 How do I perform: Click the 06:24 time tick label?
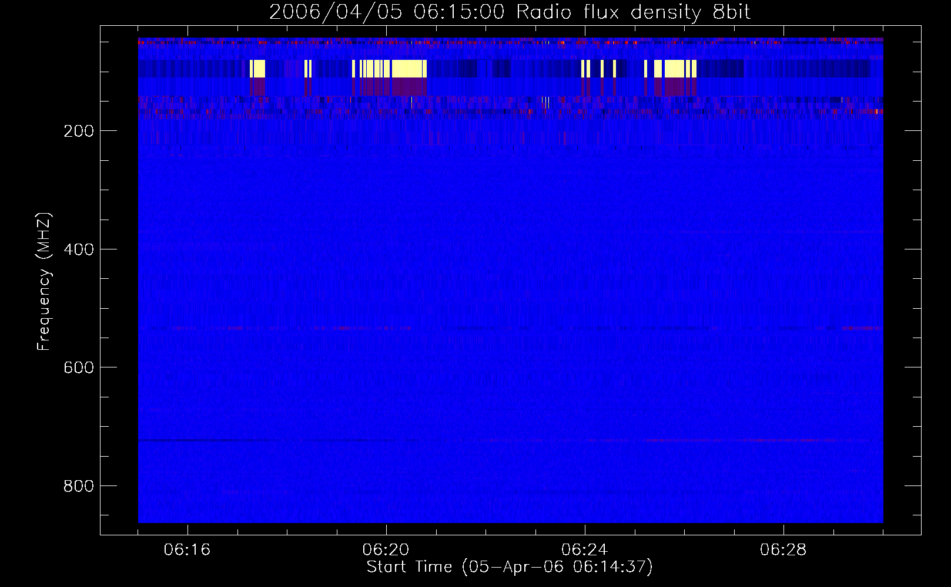585,550
